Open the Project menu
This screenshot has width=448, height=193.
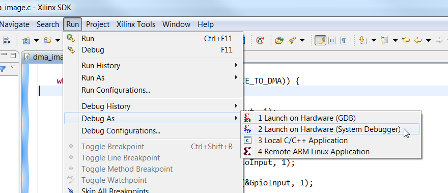click(98, 24)
